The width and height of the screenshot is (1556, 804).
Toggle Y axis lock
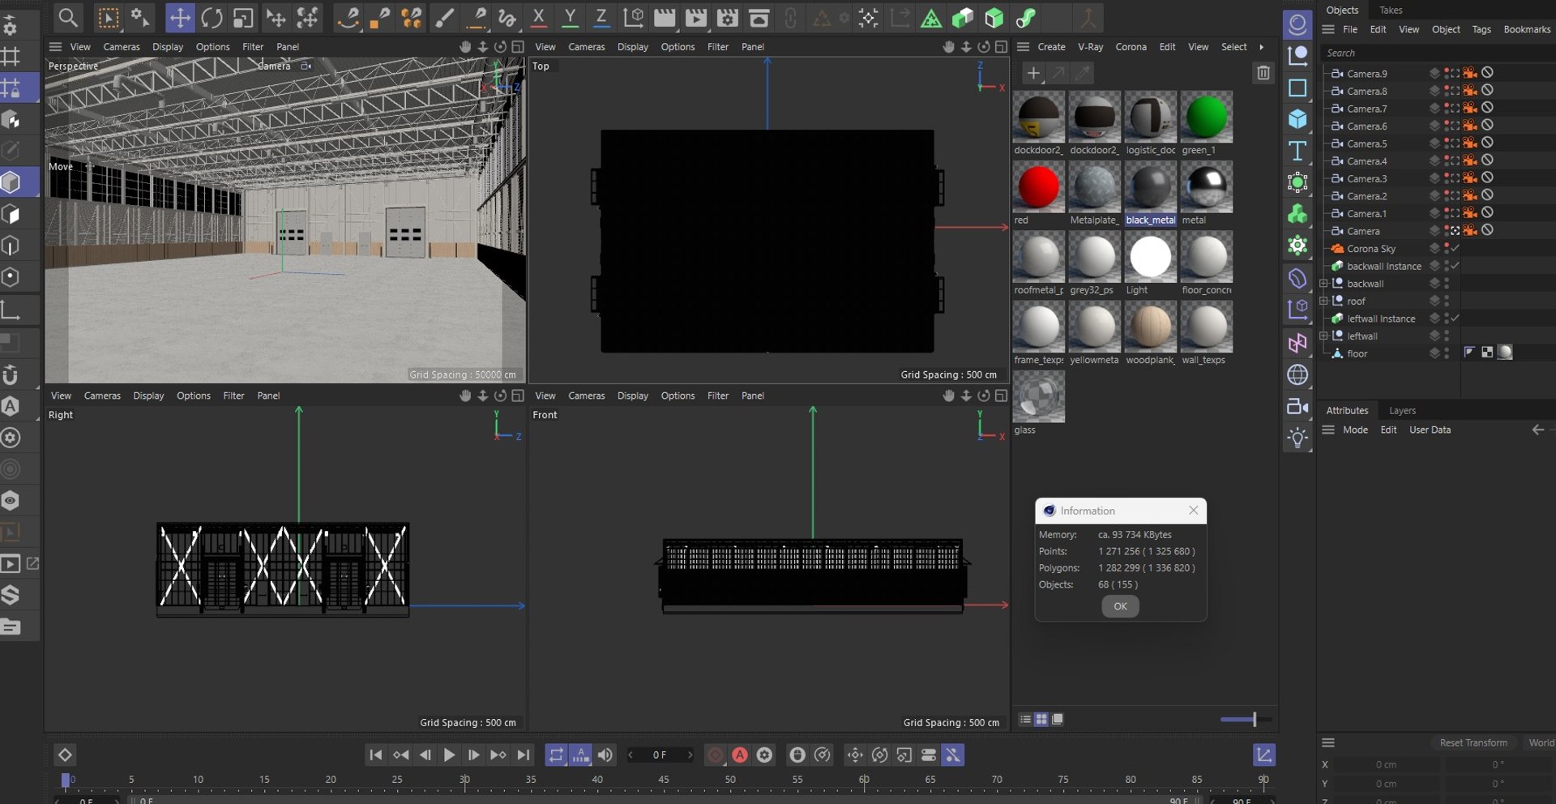click(570, 18)
